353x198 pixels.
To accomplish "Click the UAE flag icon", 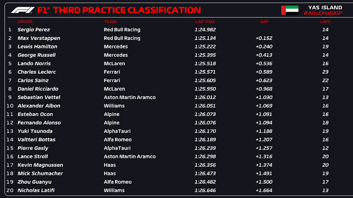I will [x=290, y=10].
